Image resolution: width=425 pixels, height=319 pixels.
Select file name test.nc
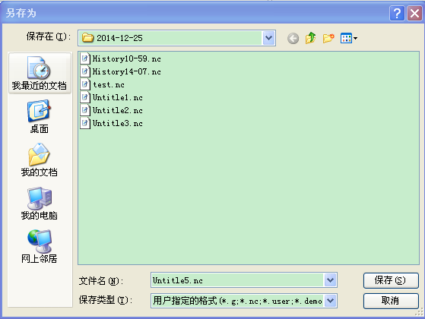(109, 85)
